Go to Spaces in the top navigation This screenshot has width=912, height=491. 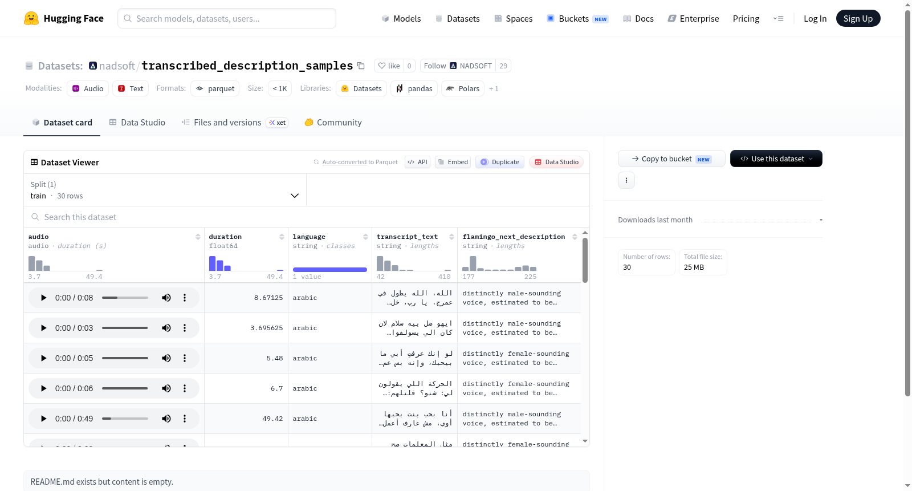pyautogui.click(x=514, y=18)
